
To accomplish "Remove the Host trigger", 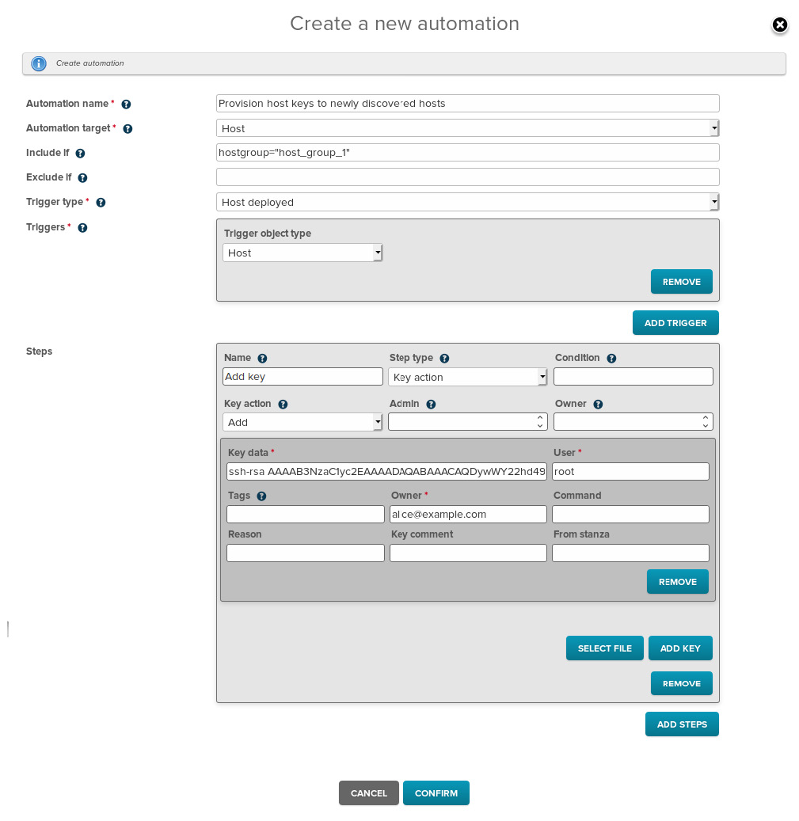I will [681, 282].
